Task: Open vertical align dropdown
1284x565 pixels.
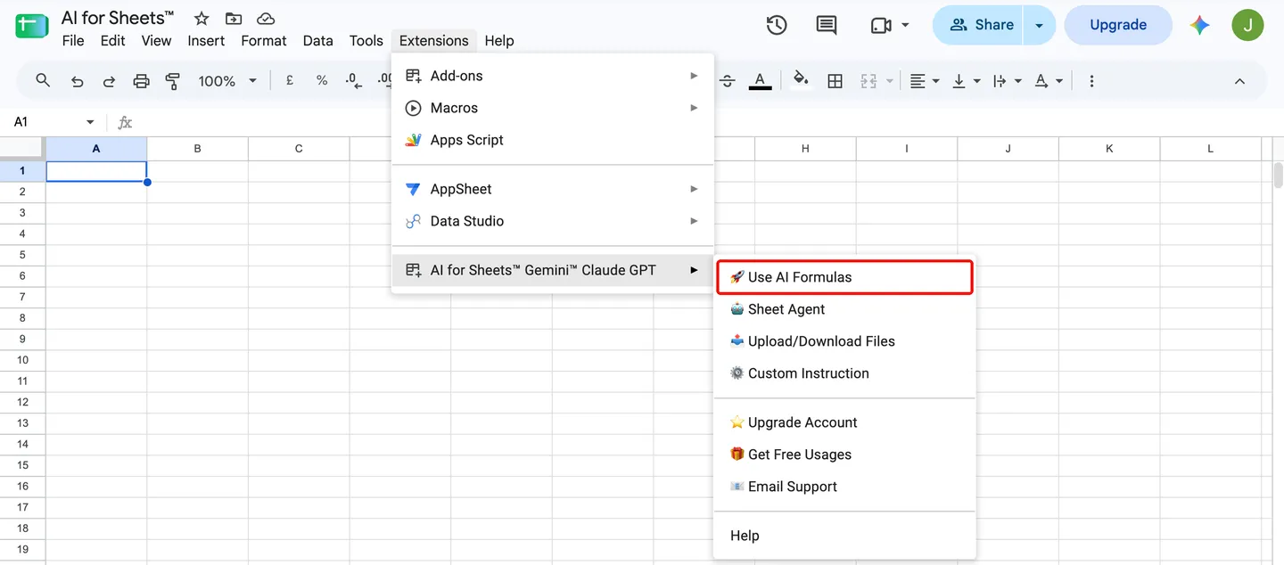Action: tap(966, 81)
